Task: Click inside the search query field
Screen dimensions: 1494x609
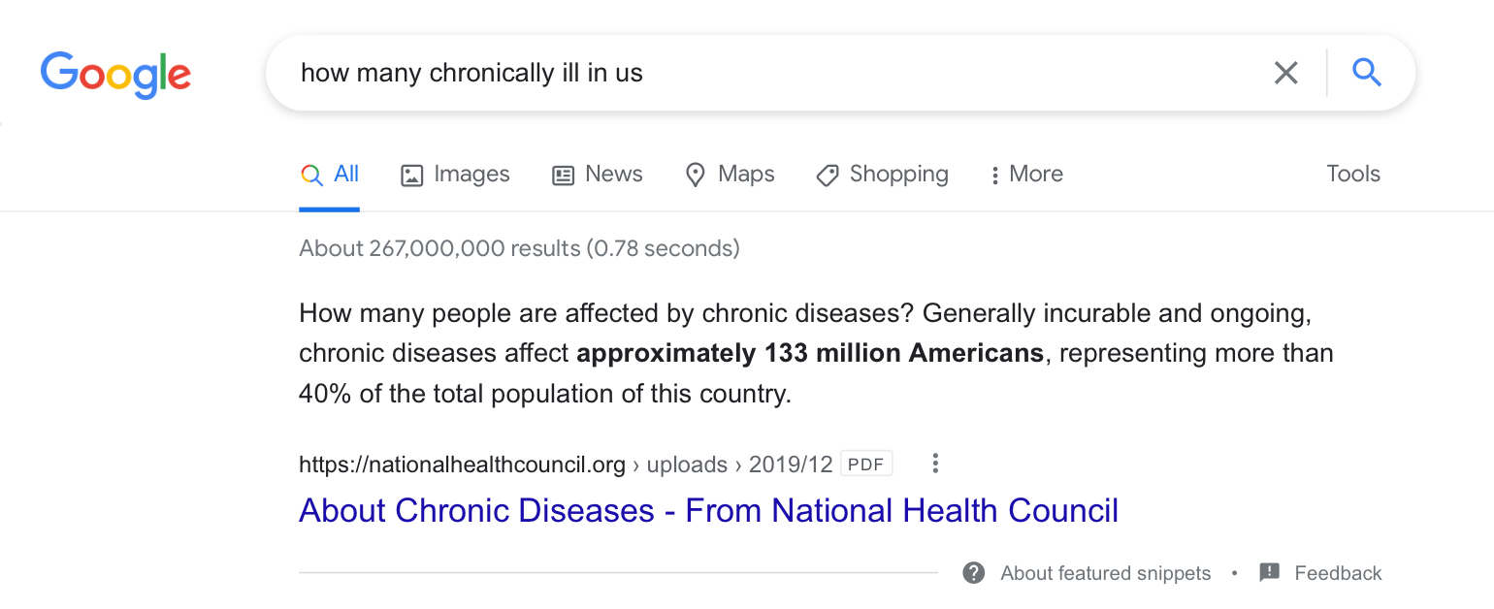Action: tap(757, 73)
